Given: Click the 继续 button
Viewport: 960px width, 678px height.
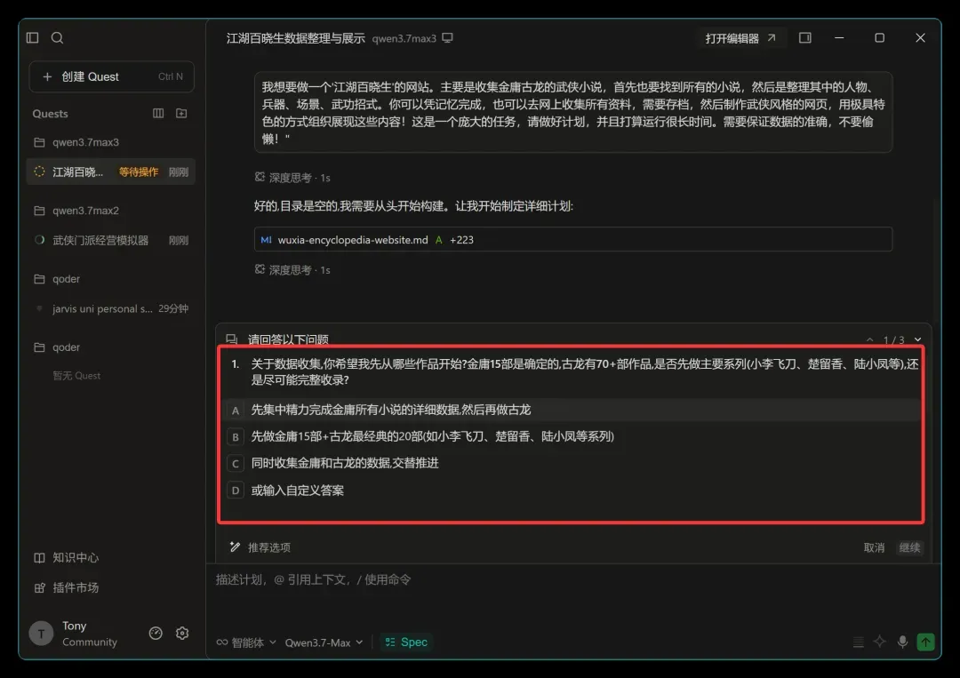Looking at the screenshot, I should coord(909,547).
